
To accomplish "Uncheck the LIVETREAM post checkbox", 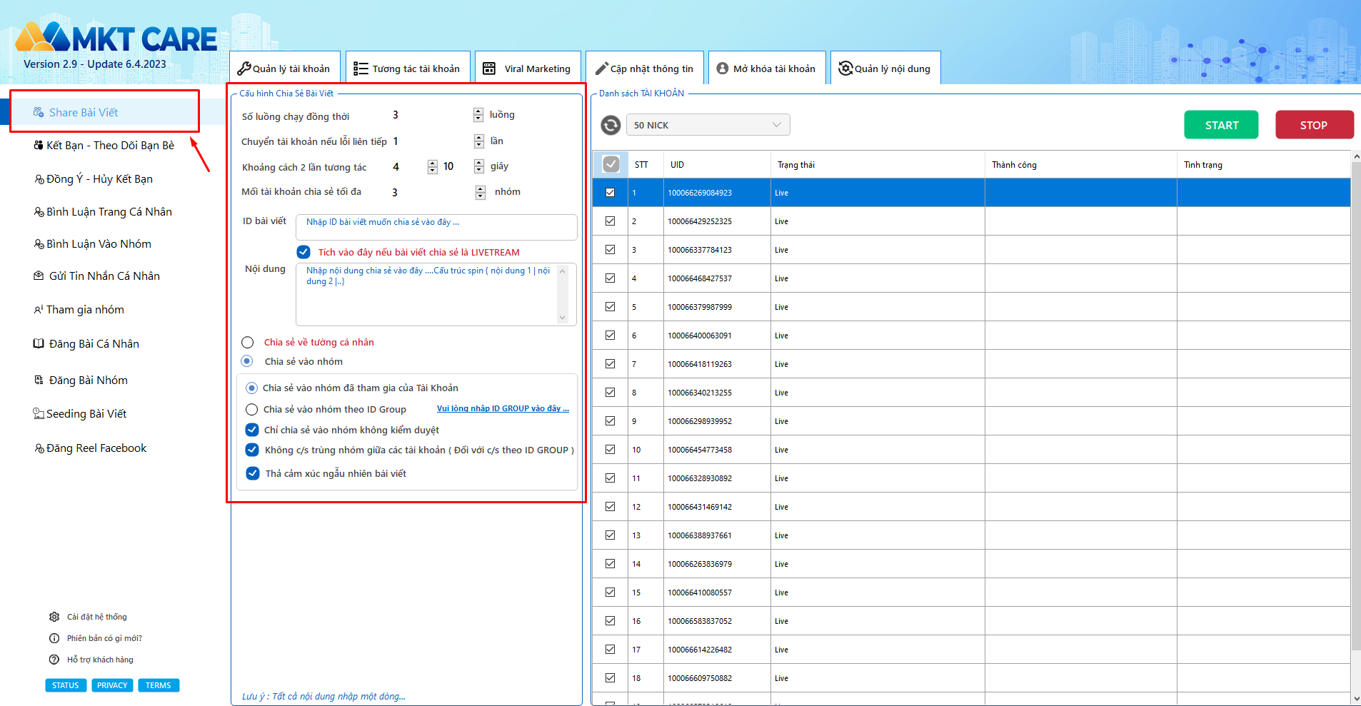I will (x=303, y=252).
